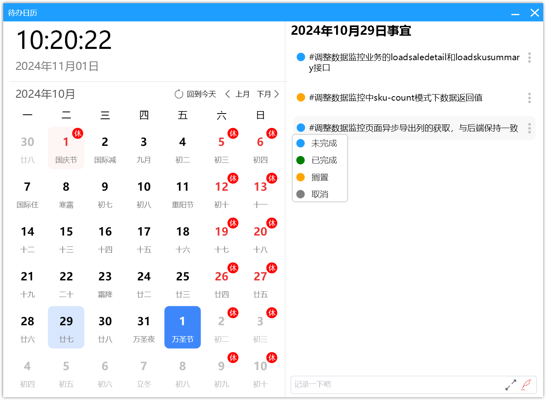Click 上月 previous month label
The width and height of the screenshot is (546, 400).
tap(243, 94)
